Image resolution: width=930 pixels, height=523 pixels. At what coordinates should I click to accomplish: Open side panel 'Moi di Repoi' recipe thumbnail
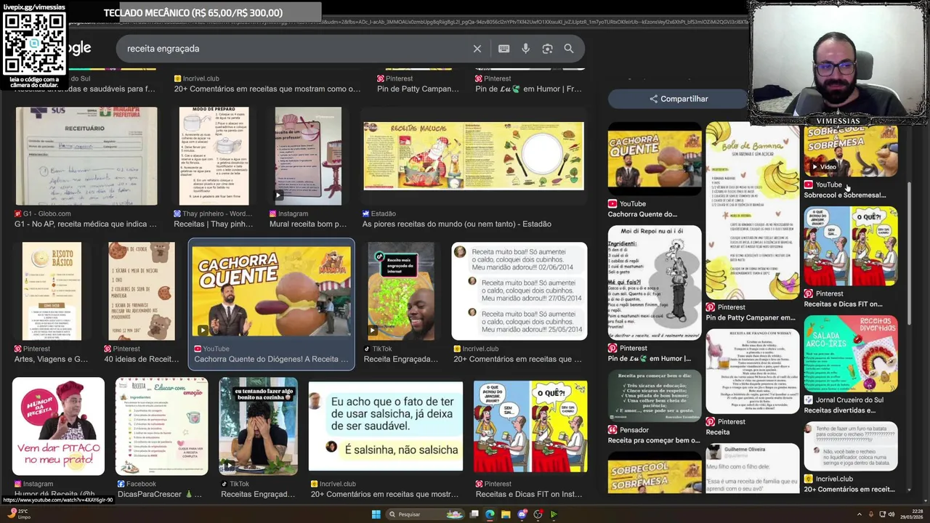(x=655, y=283)
